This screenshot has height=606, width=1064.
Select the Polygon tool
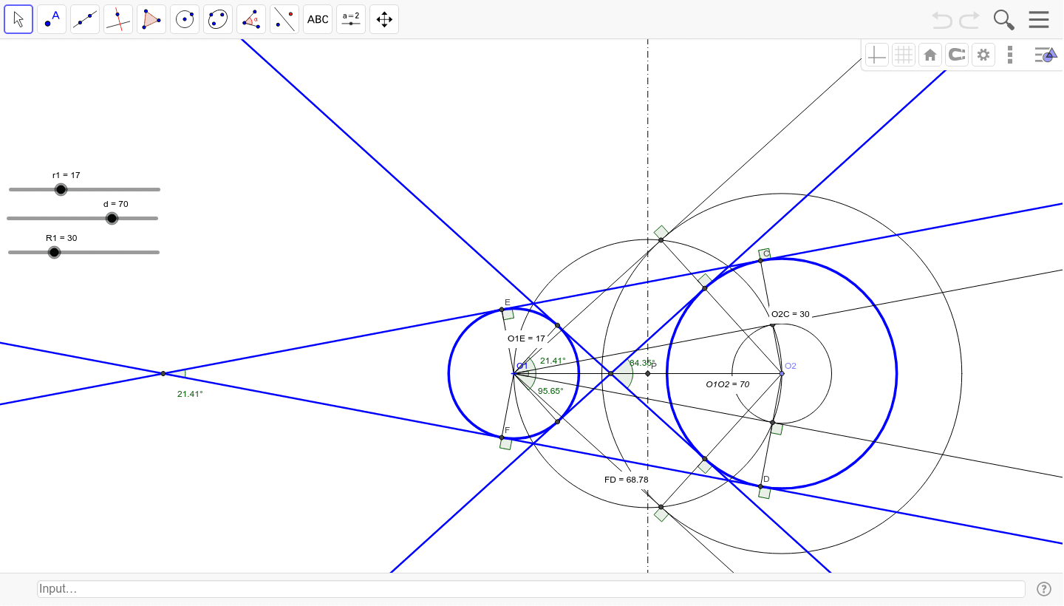click(x=151, y=19)
